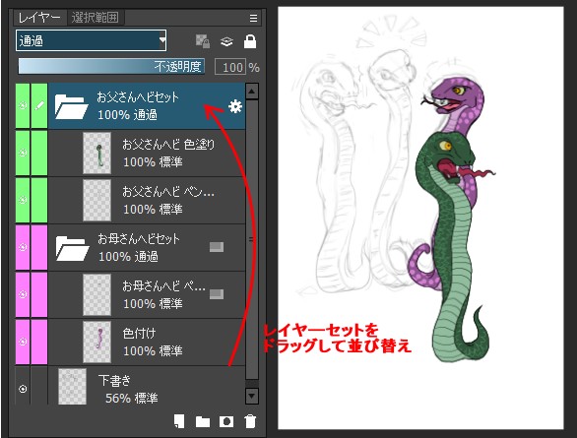This screenshot has height=438, width=577.
Task: Click the preserve opacity checkerboard lock icon
Action: coord(203,41)
